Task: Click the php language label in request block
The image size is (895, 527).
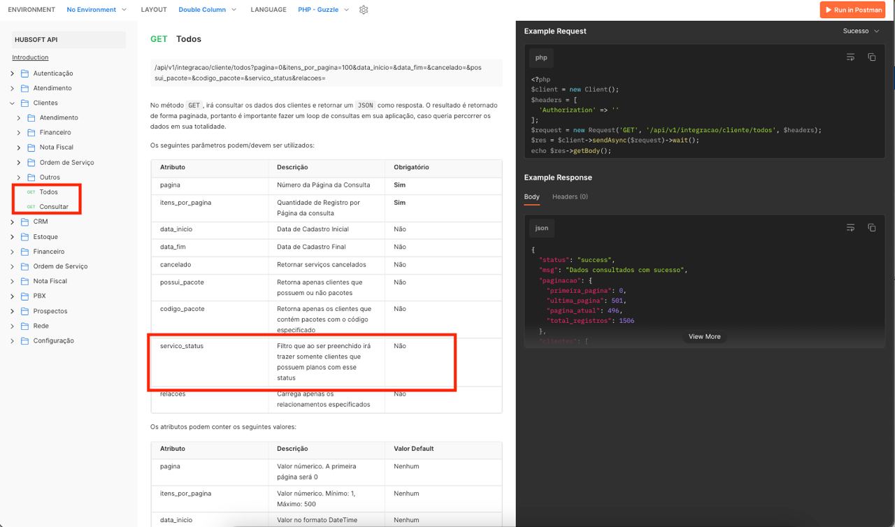Action: (x=541, y=57)
